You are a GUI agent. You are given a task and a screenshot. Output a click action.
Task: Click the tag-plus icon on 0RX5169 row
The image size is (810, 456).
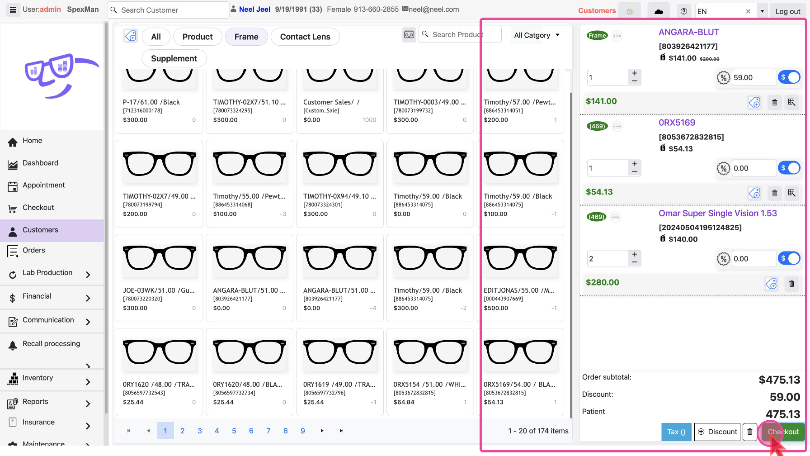pyautogui.click(x=754, y=193)
